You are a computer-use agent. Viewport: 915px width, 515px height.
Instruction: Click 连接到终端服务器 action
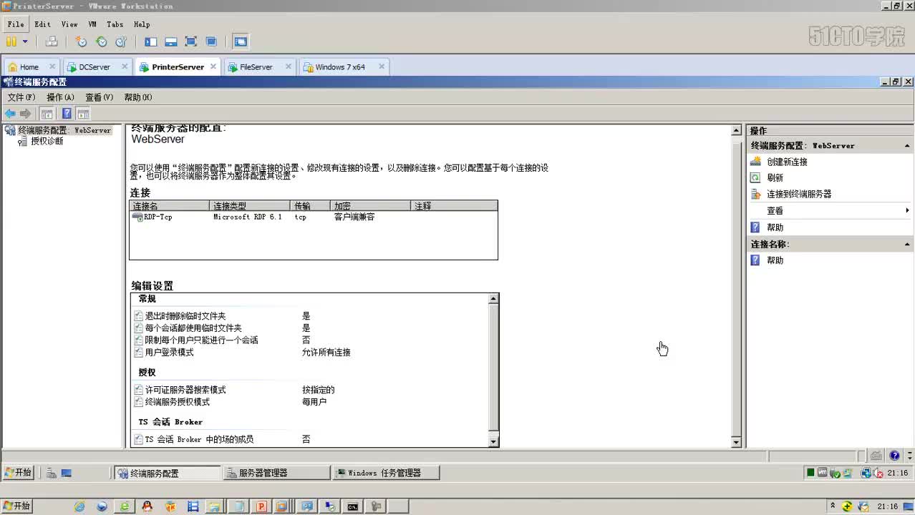799,195
